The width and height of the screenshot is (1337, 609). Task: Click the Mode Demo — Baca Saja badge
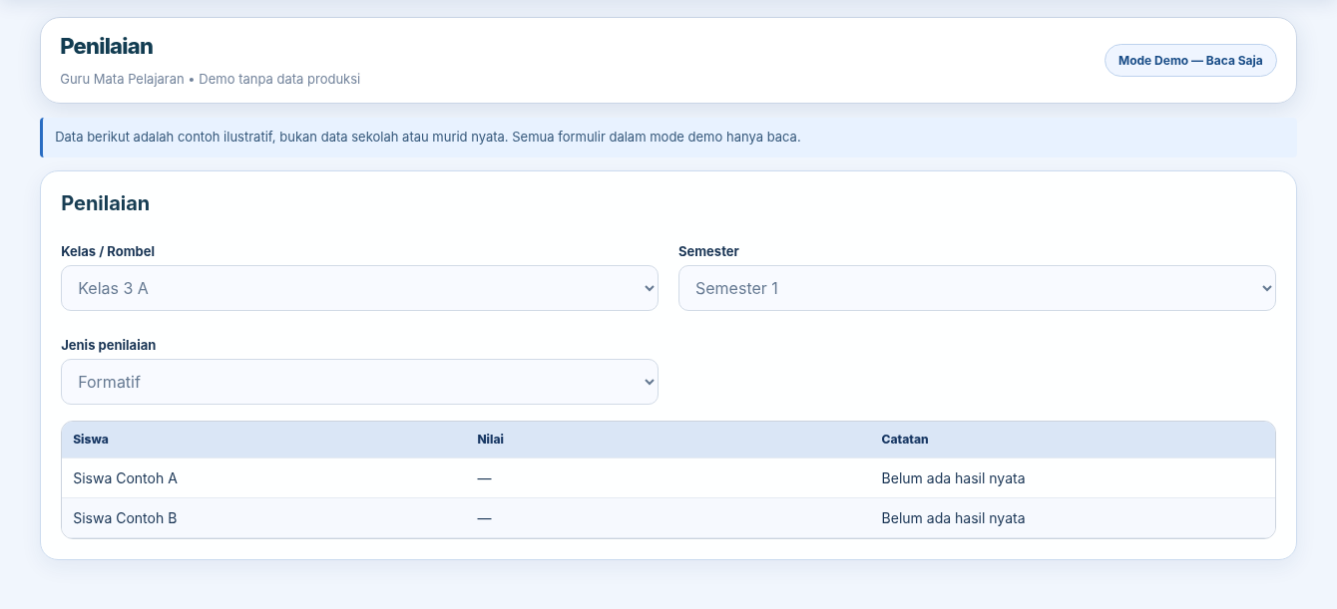tap(1190, 60)
